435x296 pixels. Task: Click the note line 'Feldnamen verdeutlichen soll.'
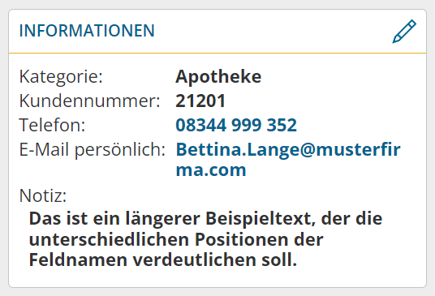point(163,260)
